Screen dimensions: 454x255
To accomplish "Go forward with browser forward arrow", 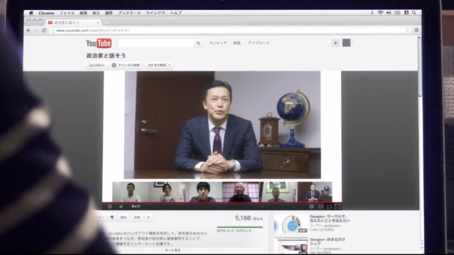I will (36, 30).
